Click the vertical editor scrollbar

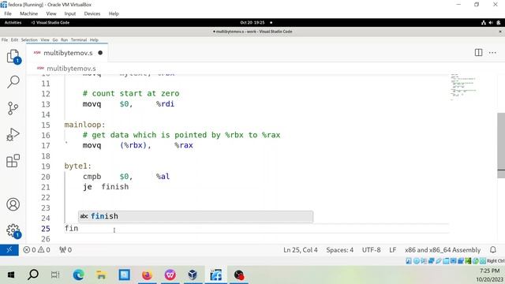(501, 145)
